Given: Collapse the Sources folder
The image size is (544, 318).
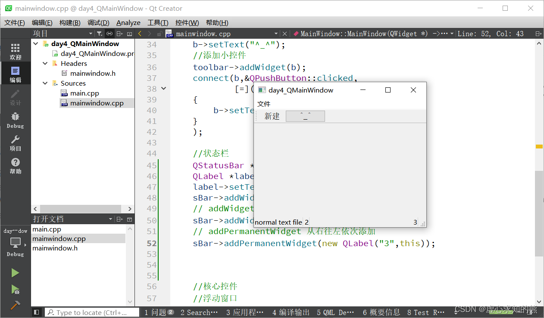Looking at the screenshot, I should point(45,83).
